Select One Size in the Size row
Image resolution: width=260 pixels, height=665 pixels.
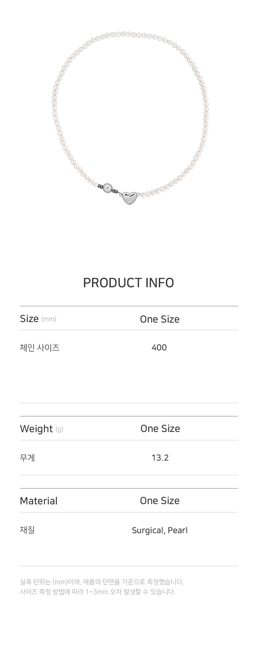point(160,319)
